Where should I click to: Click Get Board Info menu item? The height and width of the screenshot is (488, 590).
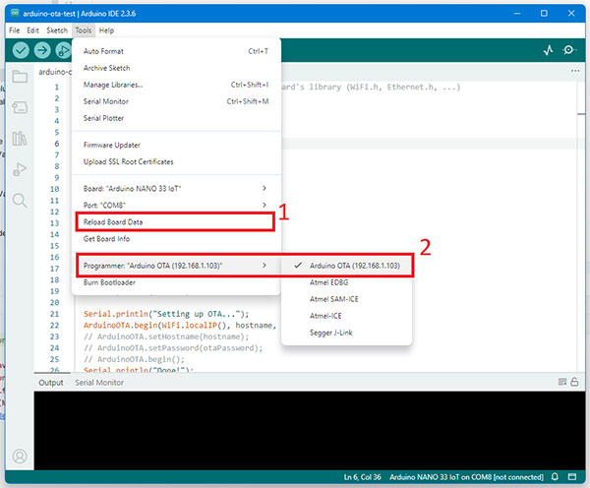click(x=176, y=239)
